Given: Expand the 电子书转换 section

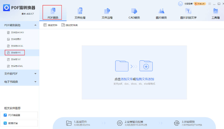Looking at the screenshot, I should pos(20,82).
